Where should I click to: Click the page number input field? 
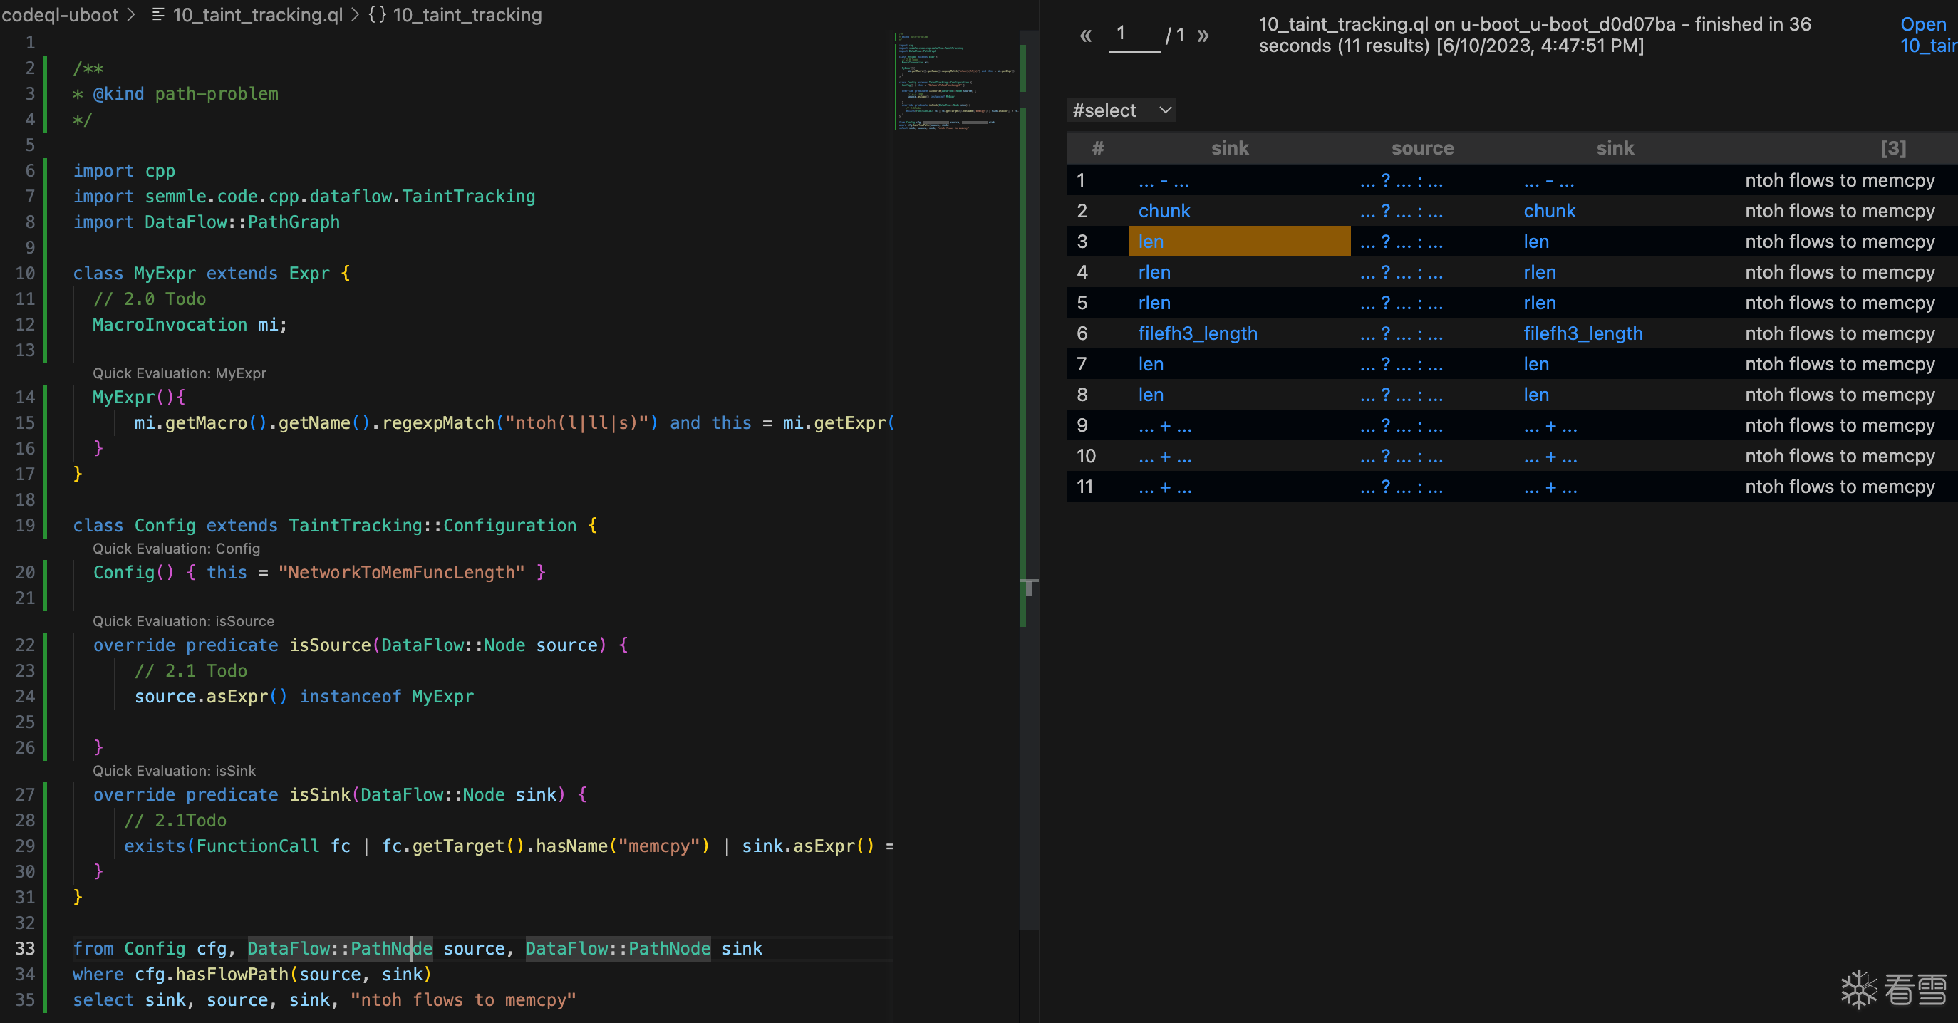click(x=1134, y=35)
